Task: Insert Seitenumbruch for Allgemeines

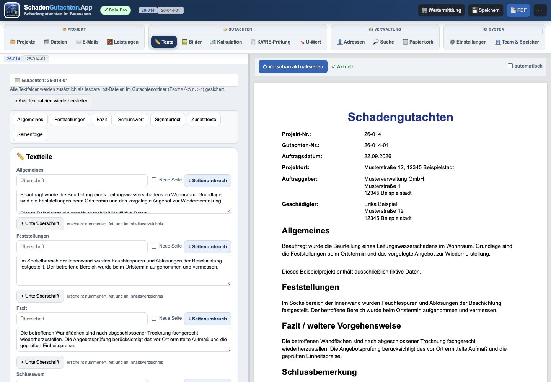Action: pos(208,181)
